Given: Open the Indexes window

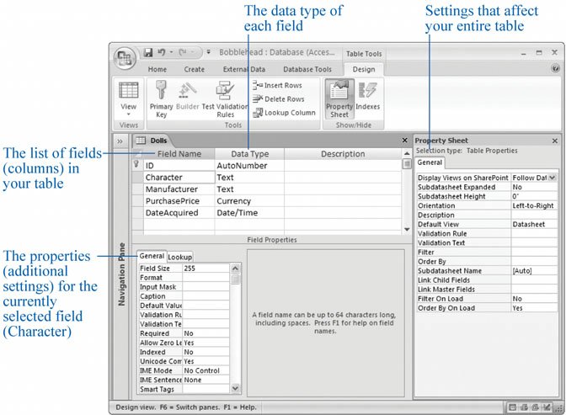Looking at the screenshot, I should click(x=368, y=97).
